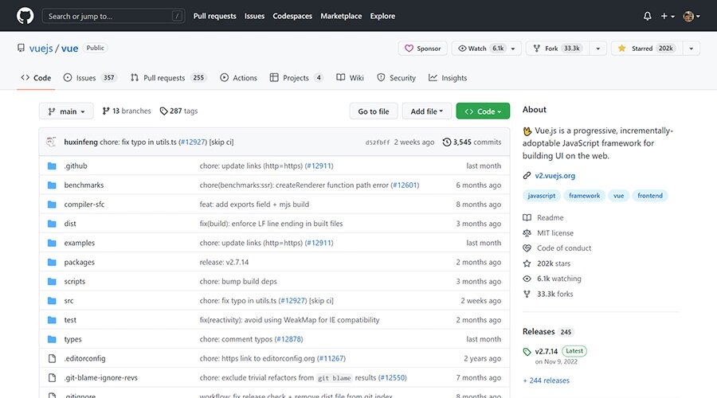Click the GitHub Octocat logo
Screen dimensions: 717x398
click(25, 16)
